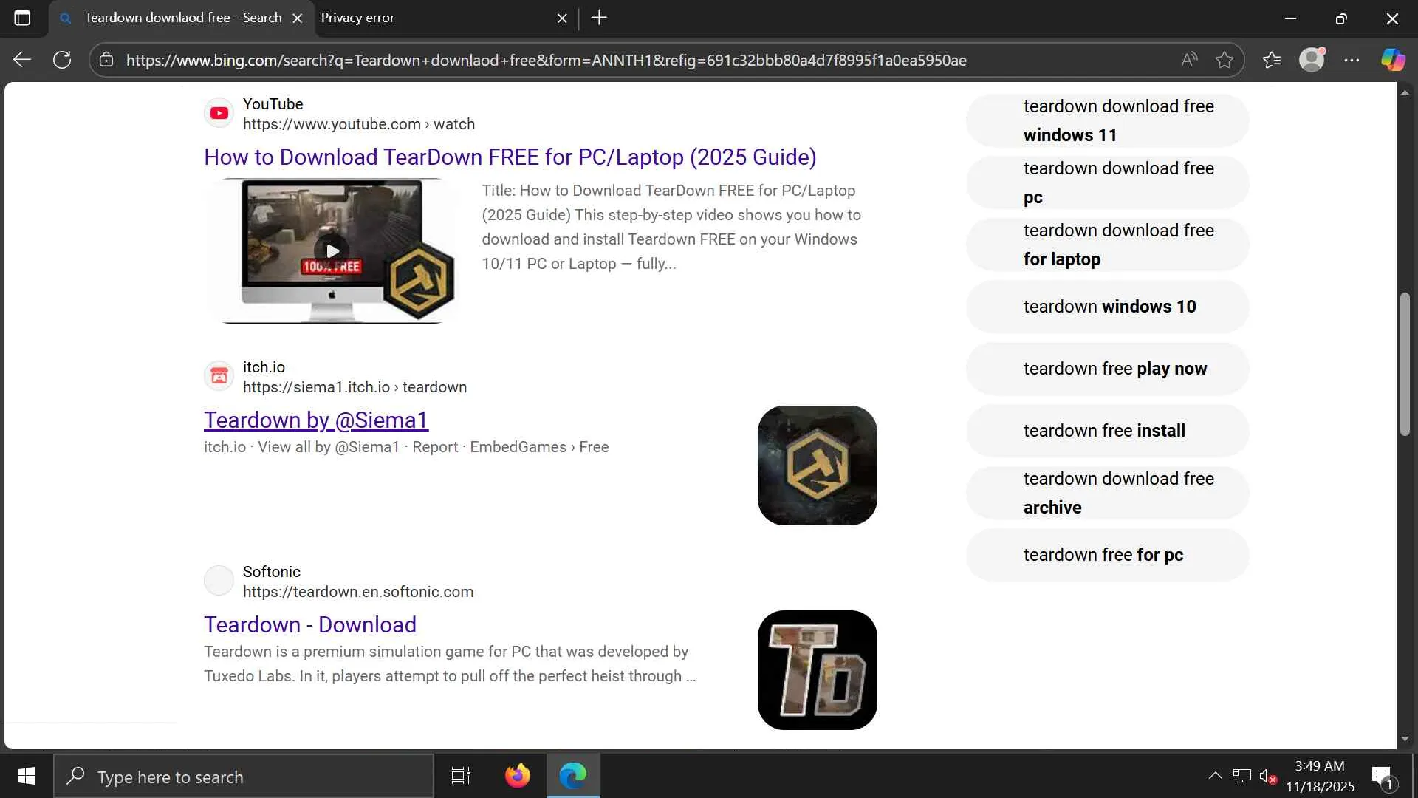
Task: Click the Copilot icon in the toolbar
Action: (1393, 60)
